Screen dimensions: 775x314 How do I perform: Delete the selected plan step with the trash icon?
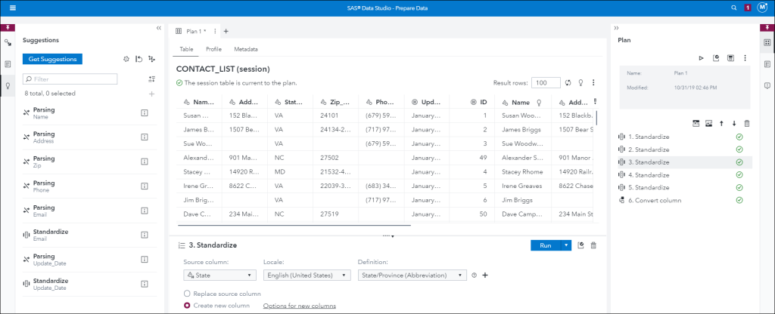(x=747, y=123)
